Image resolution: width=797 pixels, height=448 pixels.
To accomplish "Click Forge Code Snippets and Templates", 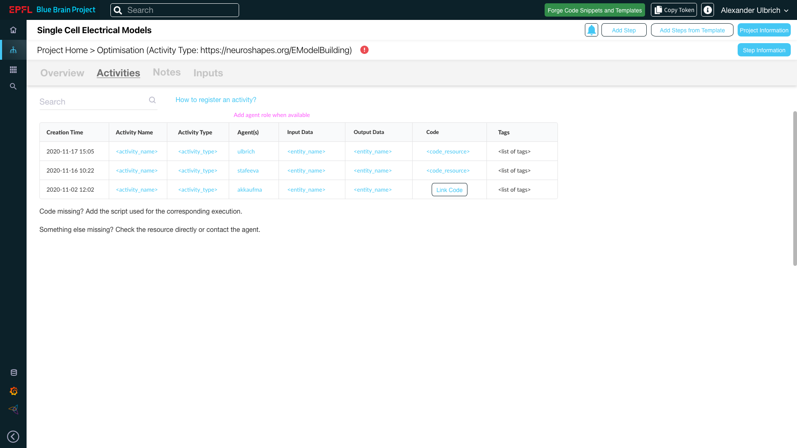I will click(x=594, y=10).
